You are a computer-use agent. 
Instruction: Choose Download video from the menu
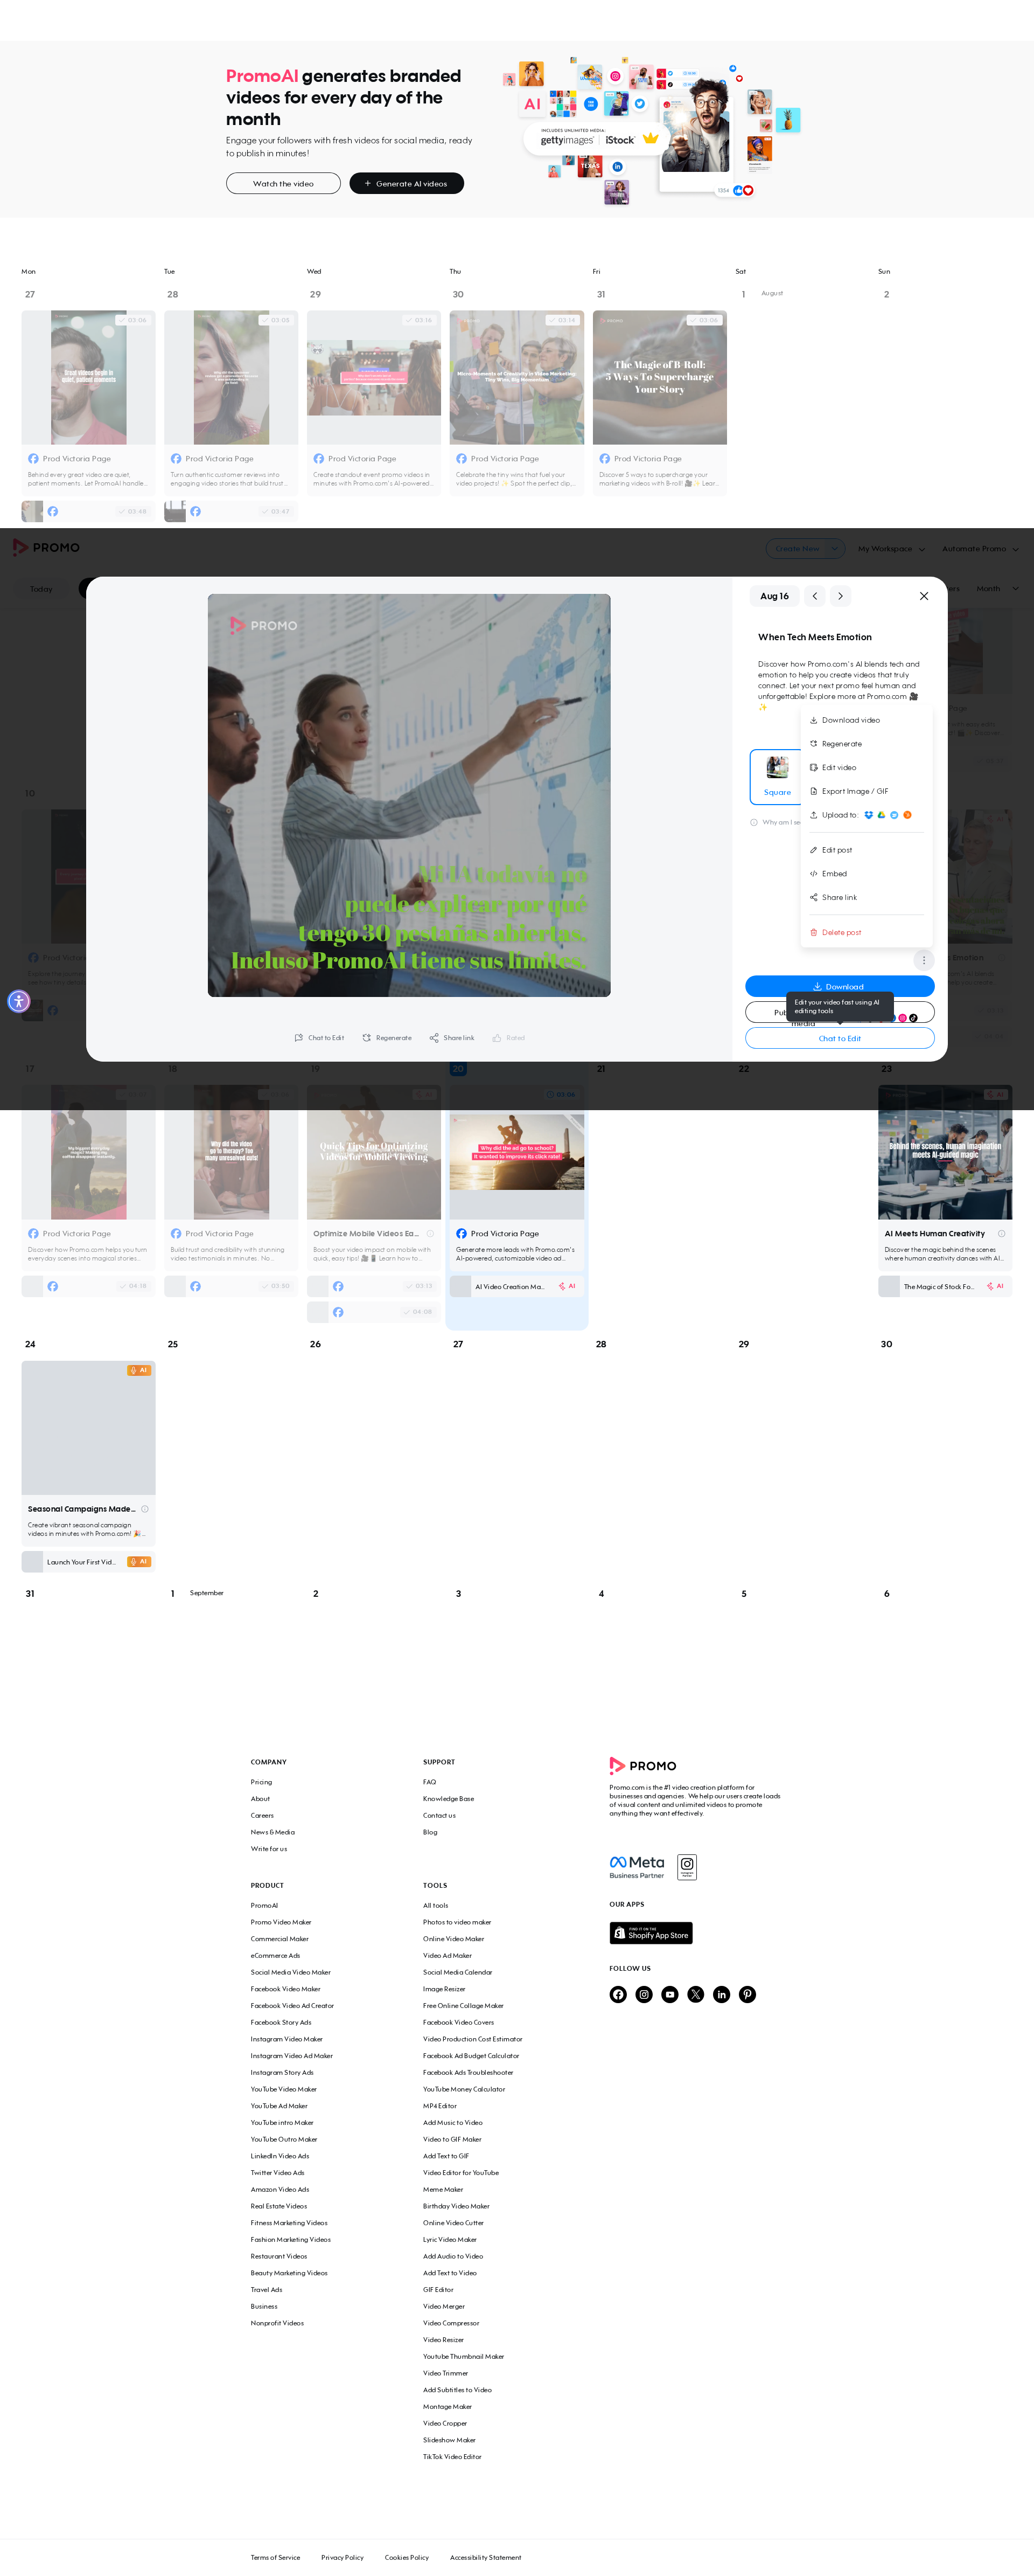845,720
